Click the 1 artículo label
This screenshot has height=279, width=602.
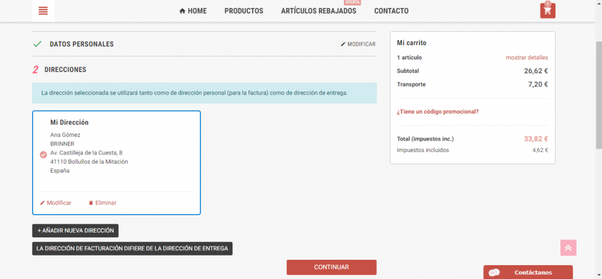click(409, 58)
